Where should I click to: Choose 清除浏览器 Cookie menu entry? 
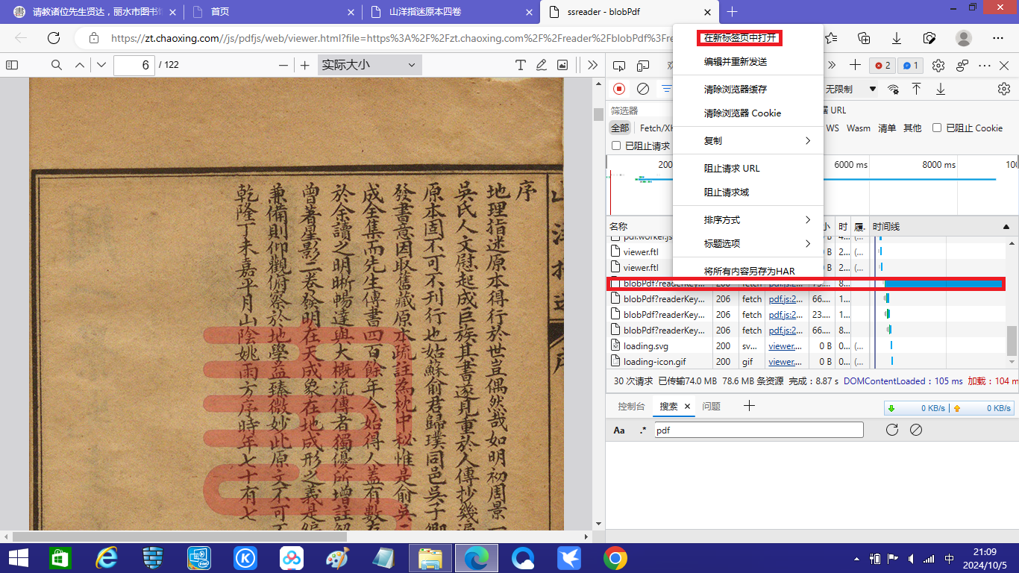pyautogui.click(x=748, y=113)
